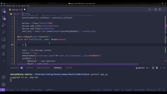This screenshot has width=167, height=94.
Task: Open notifications bell
Action: tap(164, 90)
